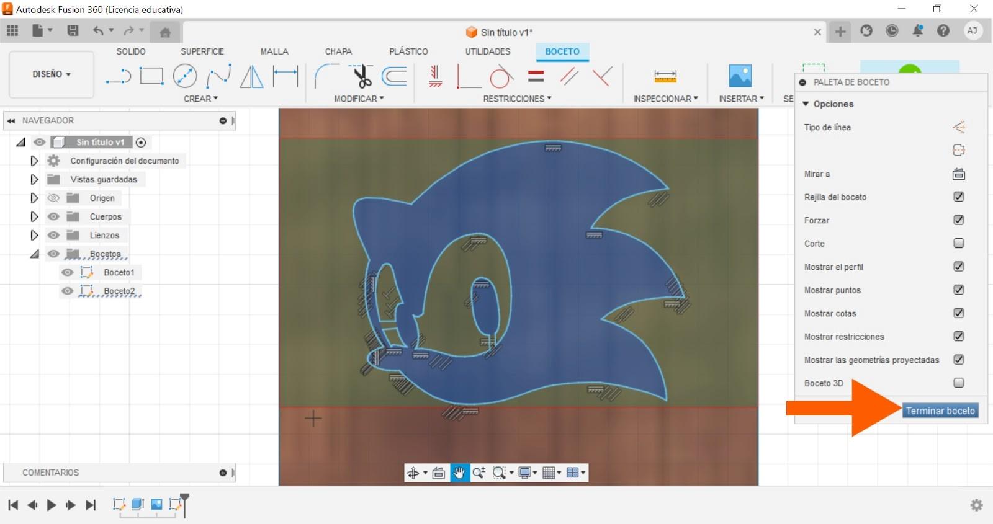
Task: Go to the Home tab icon
Action: pos(165,32)
